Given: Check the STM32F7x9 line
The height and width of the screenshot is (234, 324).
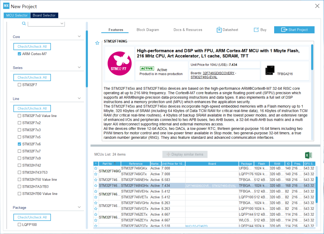Looking at the screenshot, I should click(19, 158).
